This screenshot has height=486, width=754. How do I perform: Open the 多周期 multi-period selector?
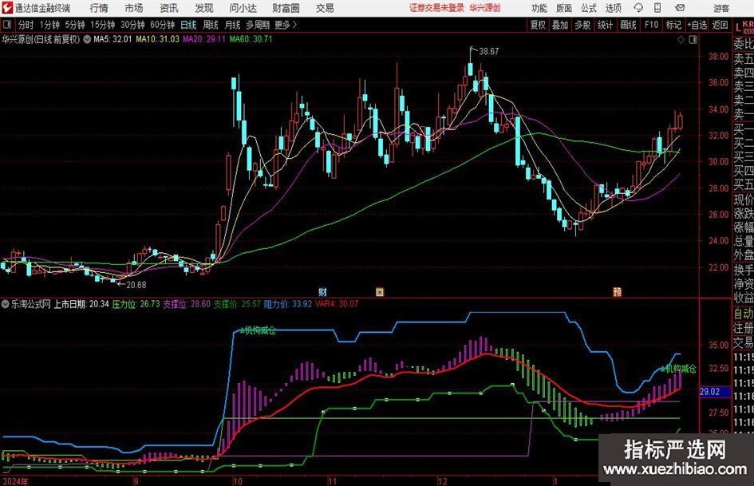point(256,25)
